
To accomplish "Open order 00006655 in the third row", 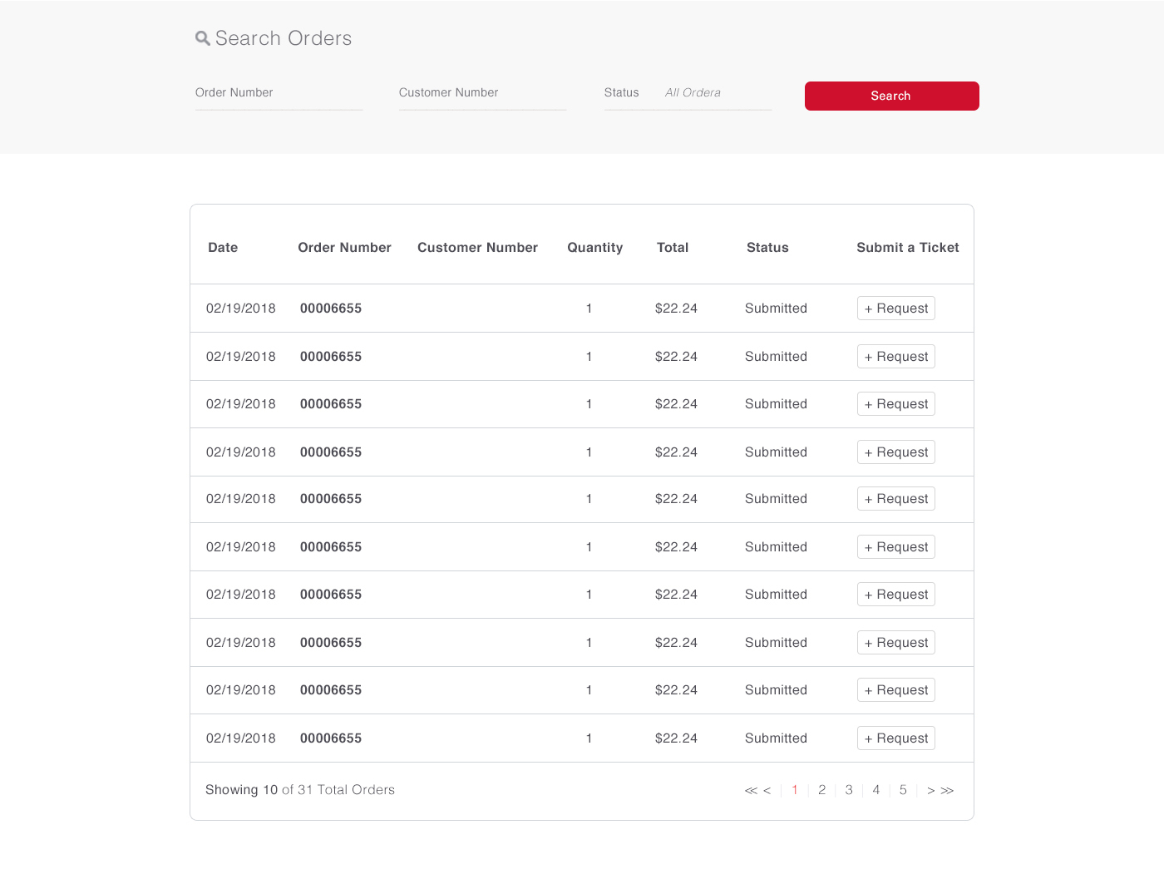I will (x=331, y=404).
